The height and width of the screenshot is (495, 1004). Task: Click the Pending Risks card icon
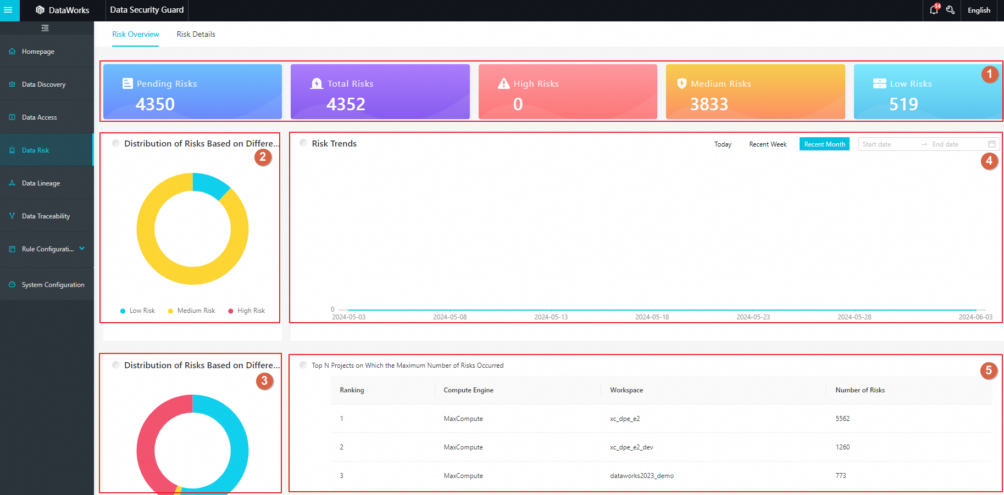127,83
